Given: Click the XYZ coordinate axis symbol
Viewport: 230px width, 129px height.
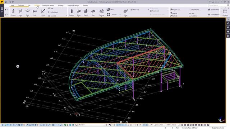Looking at the screenshot, I should tap(221, 119).
